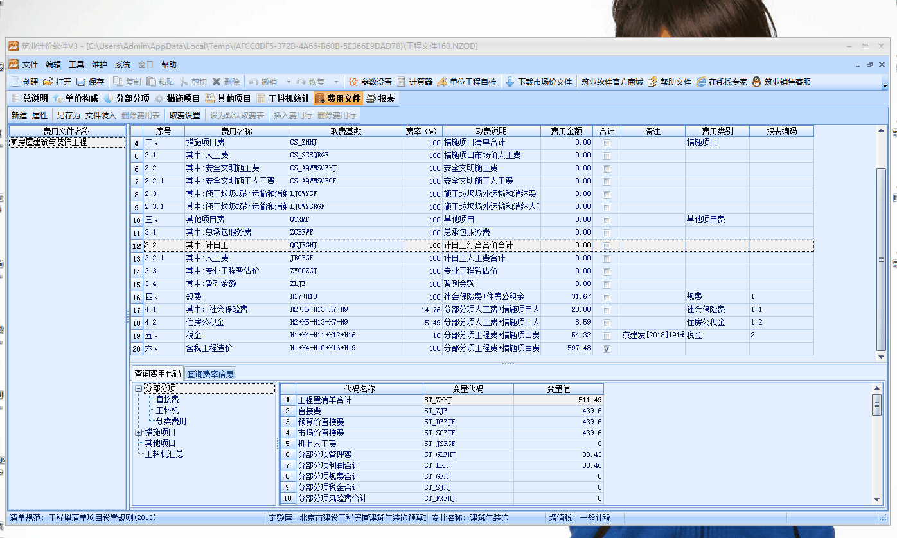Launch the 计算器 calculator tool
This screenshot has width=897, height=538.
point(402,82)
